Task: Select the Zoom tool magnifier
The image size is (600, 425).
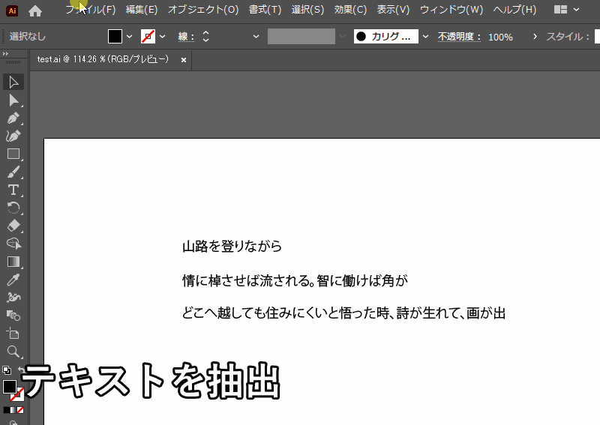Action: (x=13, y=352)
